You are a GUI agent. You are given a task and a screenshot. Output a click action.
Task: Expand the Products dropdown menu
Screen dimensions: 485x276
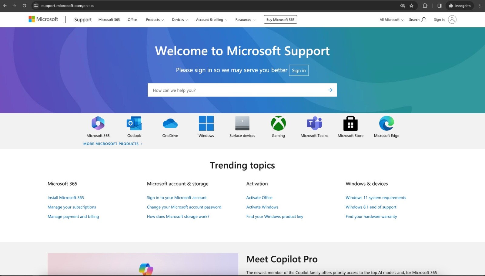click(x=155, y=20)
